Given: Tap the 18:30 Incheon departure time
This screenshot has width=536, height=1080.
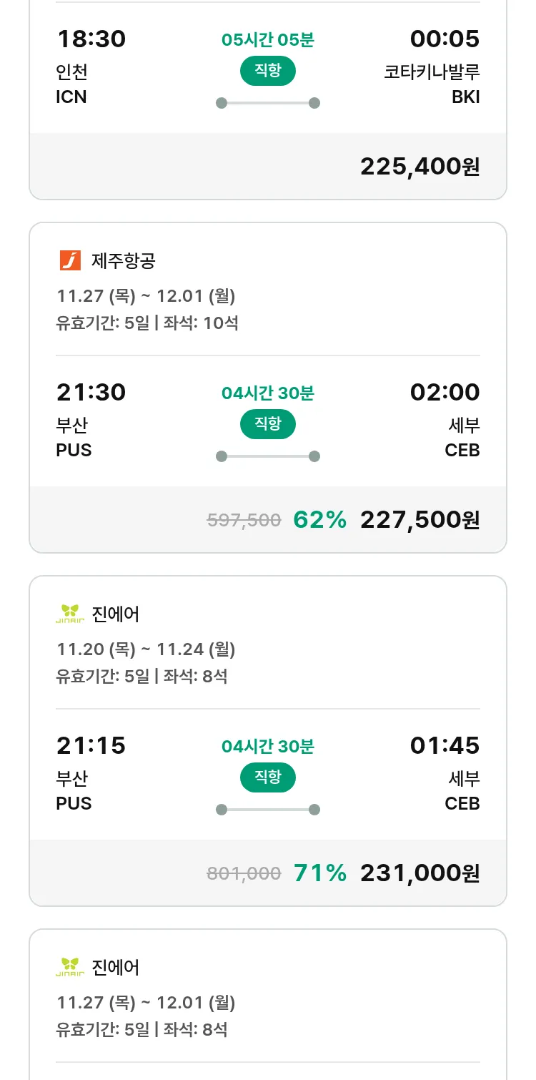Looking at the screenshot, I should pyautogui.click(x=91, y=39).
